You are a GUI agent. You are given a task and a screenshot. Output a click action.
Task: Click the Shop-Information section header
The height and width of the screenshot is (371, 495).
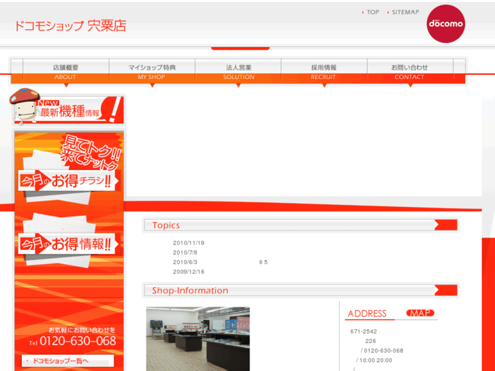[300, 290]
